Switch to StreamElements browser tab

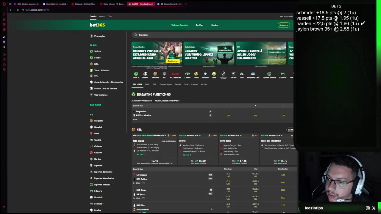[x=170, y=4]
